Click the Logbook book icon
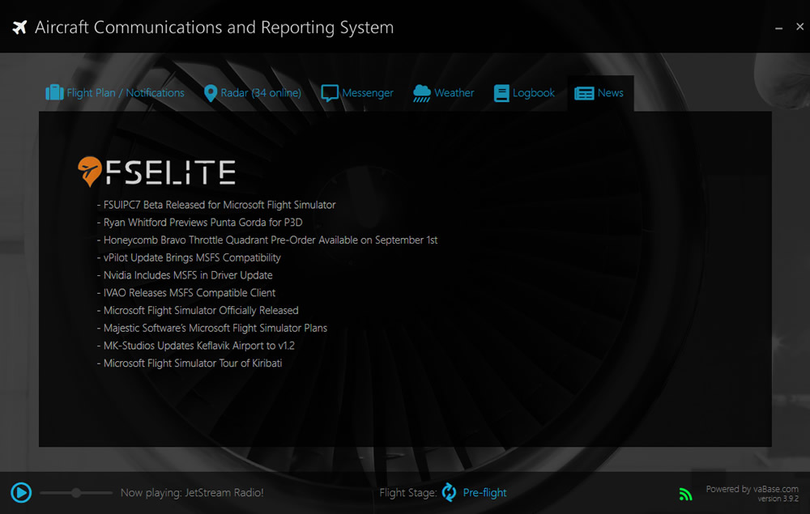810x514 pixels. [x=501, y=93]
